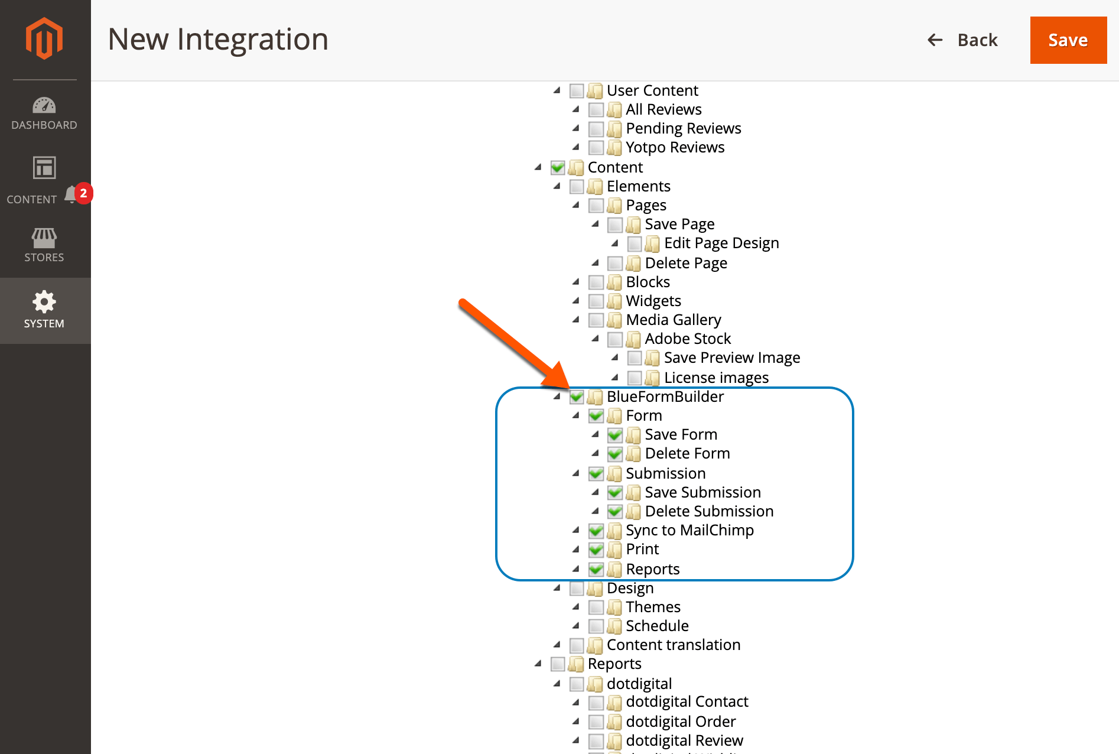Image resolution: width=1119 pixels, height=754 pixels.
Task: Open the Content sidebar icon
Action: pyautogui.click(x=44, y=168)
